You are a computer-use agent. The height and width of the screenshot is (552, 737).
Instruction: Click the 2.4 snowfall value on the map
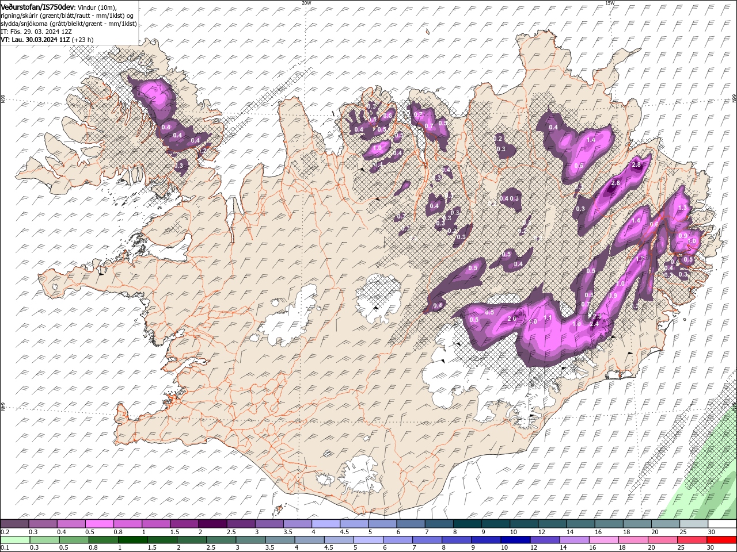595,324
